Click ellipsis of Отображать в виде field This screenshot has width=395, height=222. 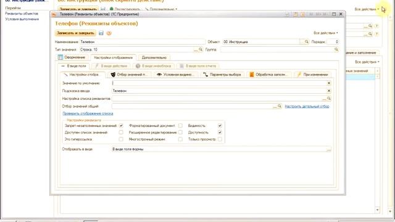point(329,149)
